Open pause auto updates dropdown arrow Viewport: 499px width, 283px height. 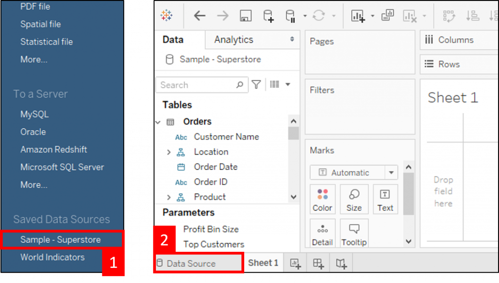[x=305, y=16]
